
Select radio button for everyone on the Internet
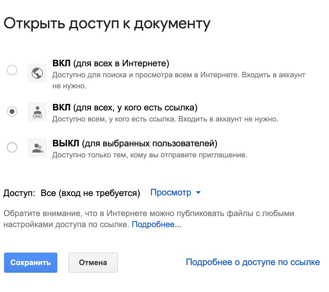[x=12, y=71]
